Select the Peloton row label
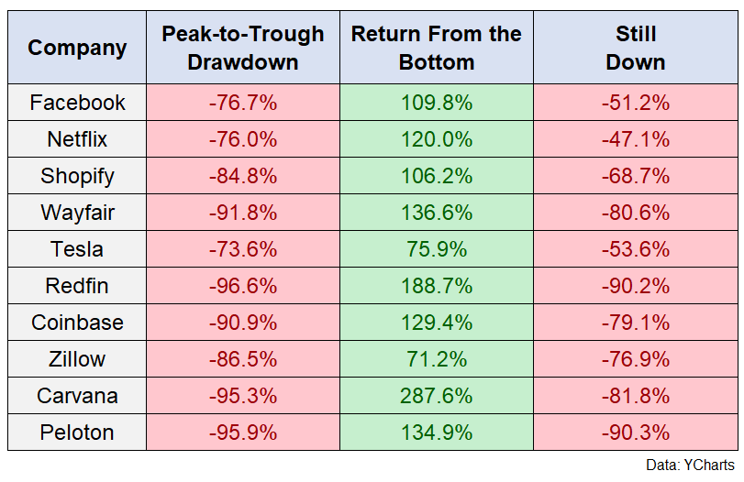Viewport: 744px width, 482px height. point(77,433)
